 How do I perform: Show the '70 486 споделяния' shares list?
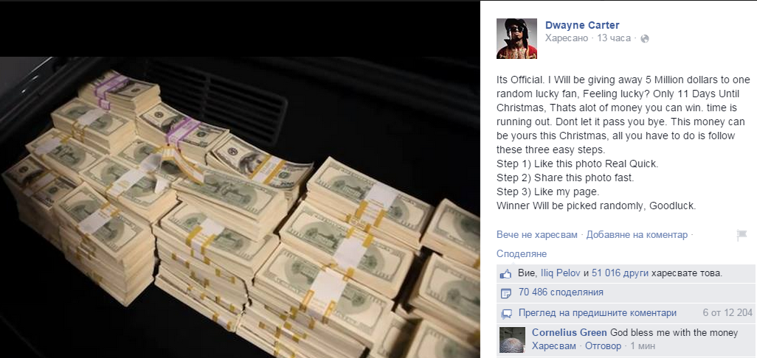pos(561,292)
